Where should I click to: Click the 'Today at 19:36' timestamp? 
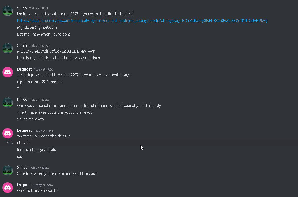[x=43, y=69]
